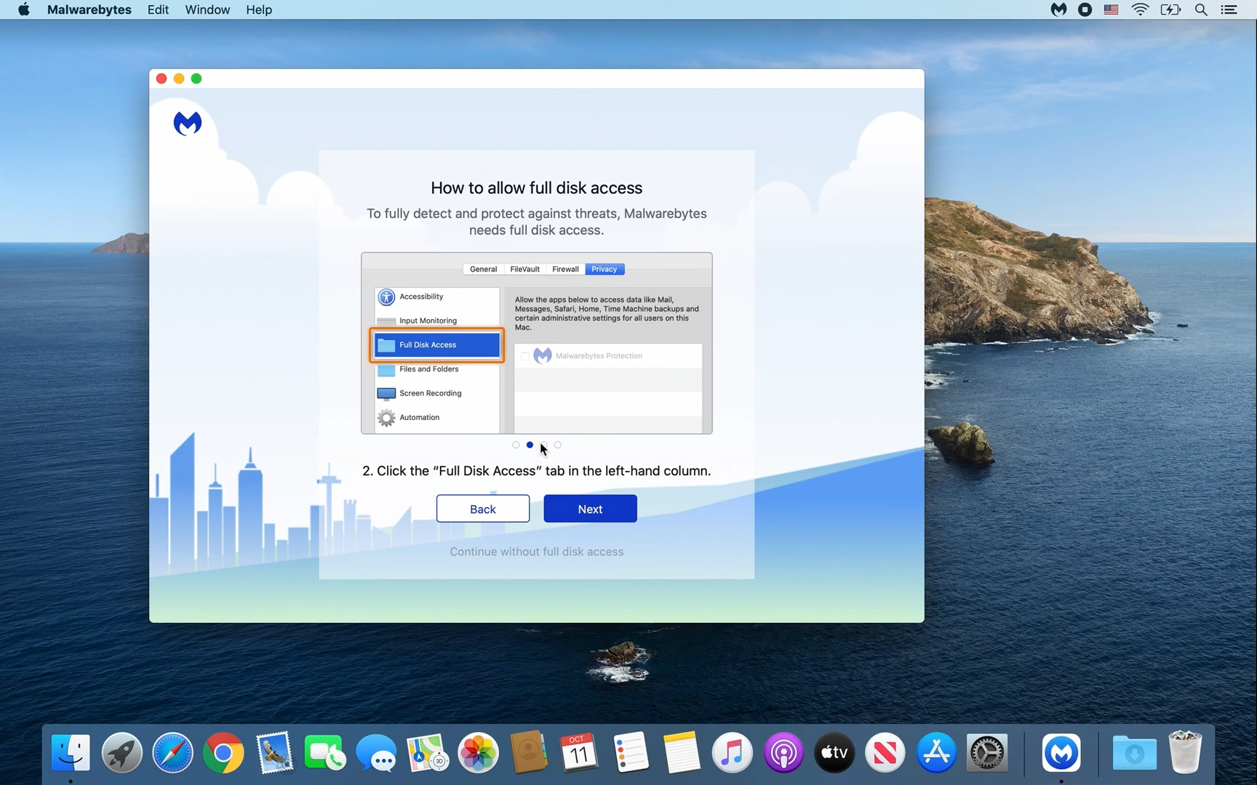Image resolution: width=1257 pixels, height=785 pixels.
Task: Check the battery charging status icon
Action: pos(1170,9)
